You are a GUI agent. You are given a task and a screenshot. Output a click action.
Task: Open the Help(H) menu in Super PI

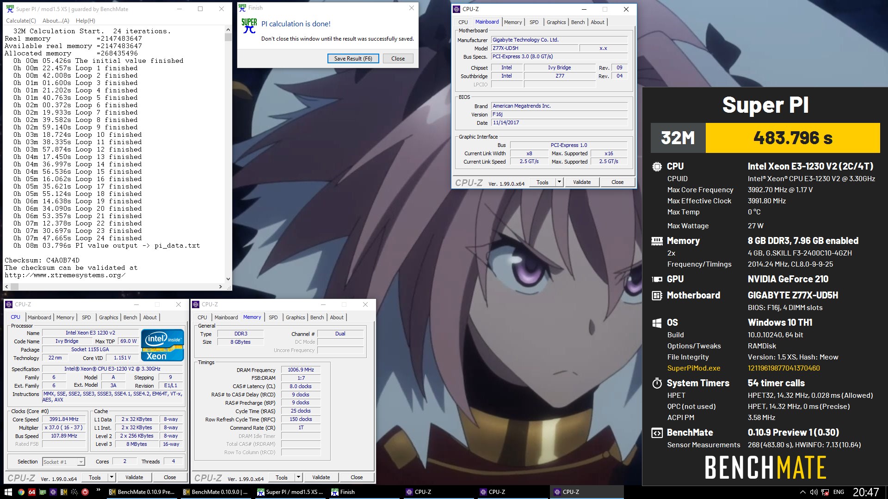click(86, 21)
